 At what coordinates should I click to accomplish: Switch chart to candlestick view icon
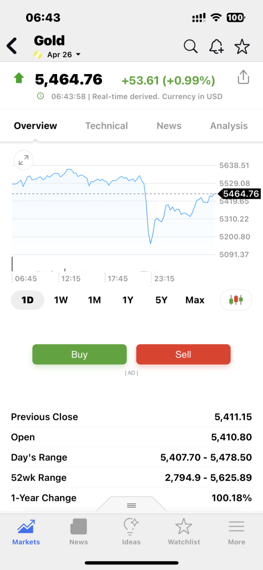coord(236,300)
